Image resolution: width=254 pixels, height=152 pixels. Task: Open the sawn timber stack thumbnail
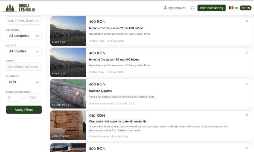click(x=68, y=125)
